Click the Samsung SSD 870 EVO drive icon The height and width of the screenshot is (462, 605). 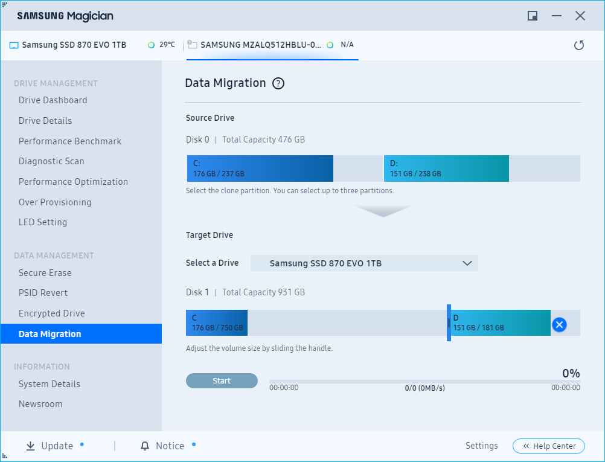point(14,45)
